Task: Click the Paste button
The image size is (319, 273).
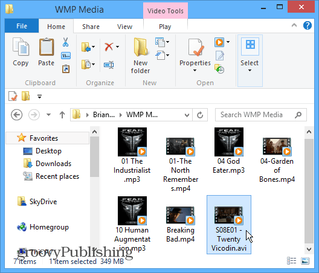Action: point(47,52)
